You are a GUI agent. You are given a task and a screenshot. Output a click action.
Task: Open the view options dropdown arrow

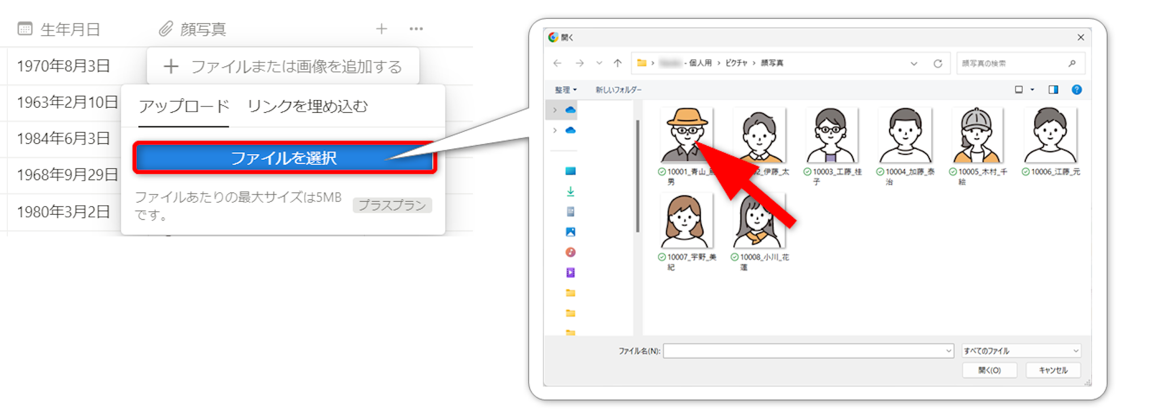[1032, 90]
